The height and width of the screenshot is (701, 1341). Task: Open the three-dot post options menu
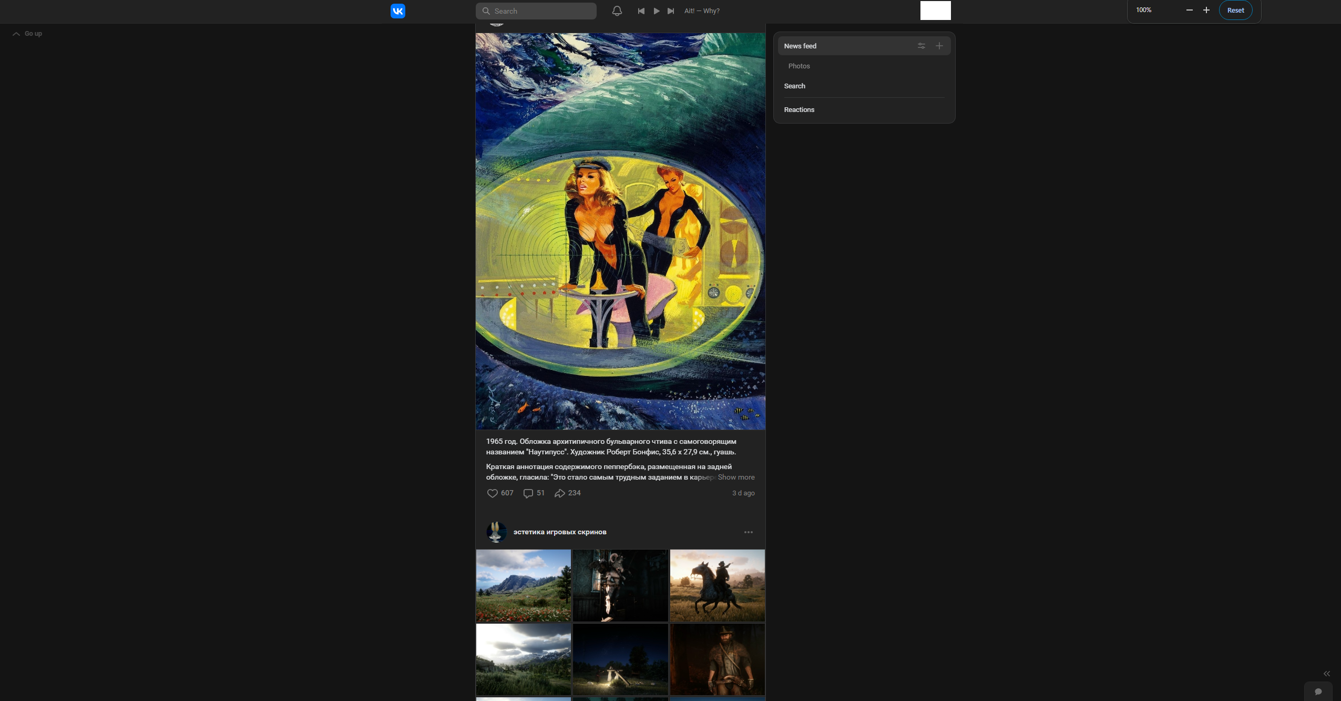749,532
